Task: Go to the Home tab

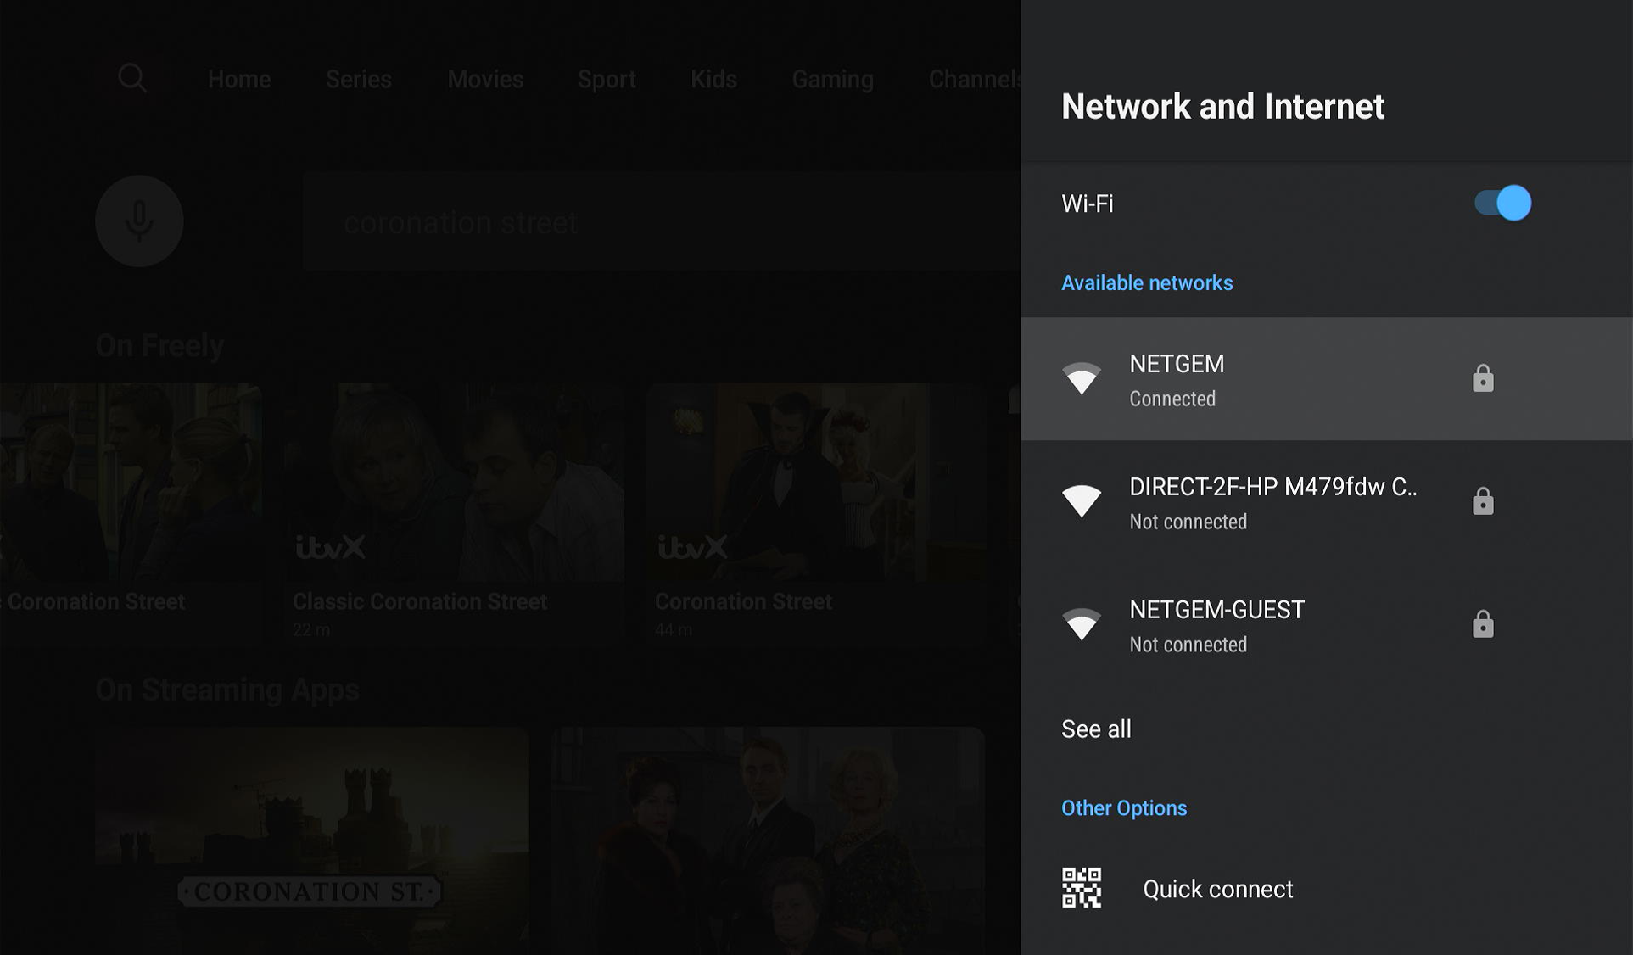Action: (239, 79)
